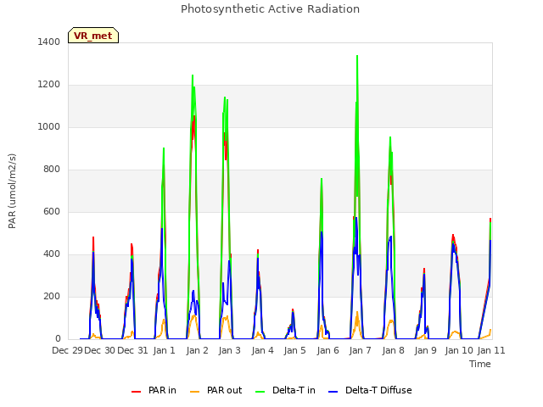Click the green Delta-T peak on Jan 2
Viewport: 543px width, 407px height.
tap(193, 75)
